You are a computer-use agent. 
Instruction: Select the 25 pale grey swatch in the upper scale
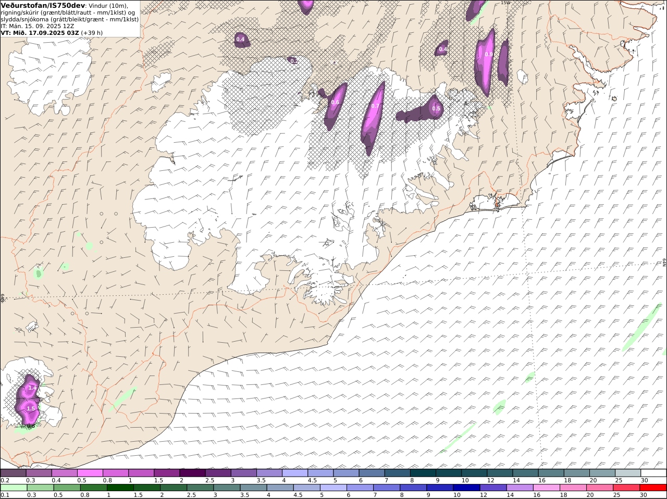coord(628,473)
